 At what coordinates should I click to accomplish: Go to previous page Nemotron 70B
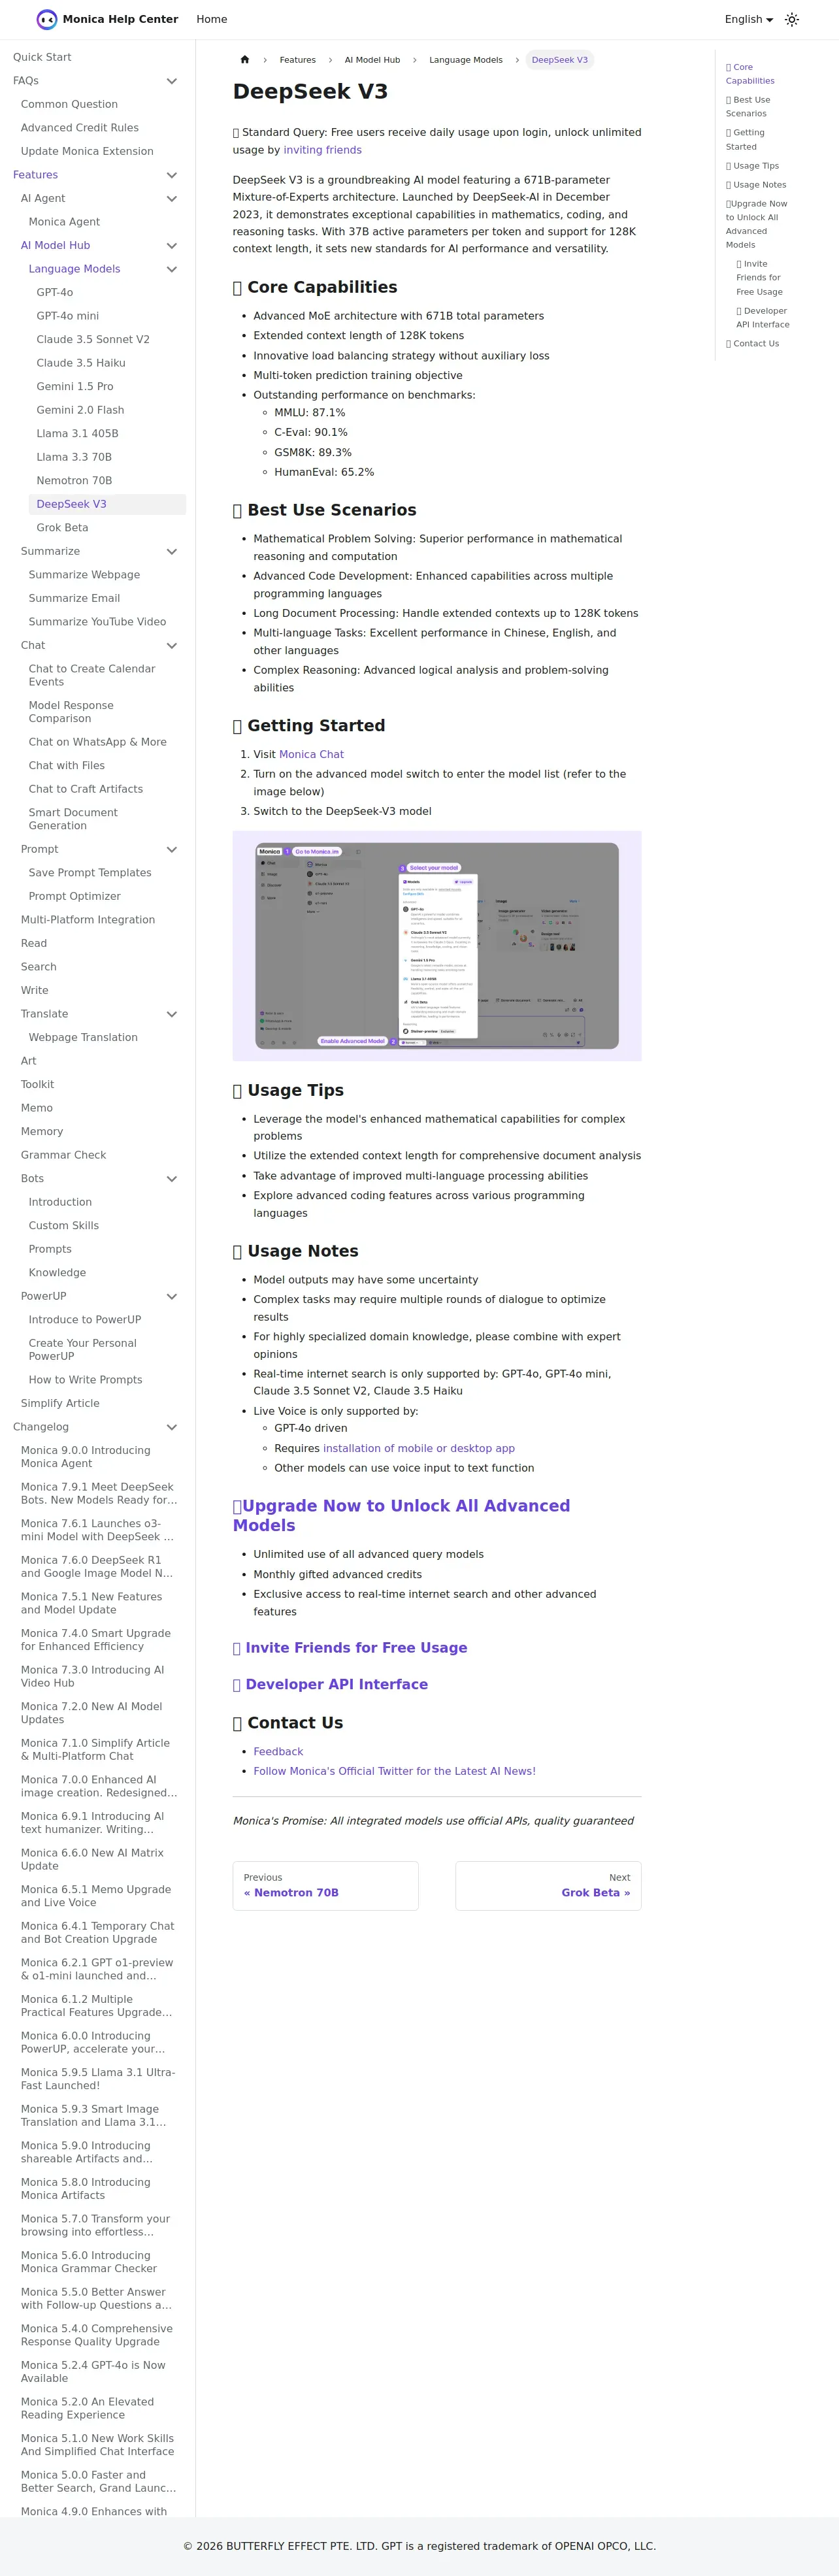tap(325, 1886)
